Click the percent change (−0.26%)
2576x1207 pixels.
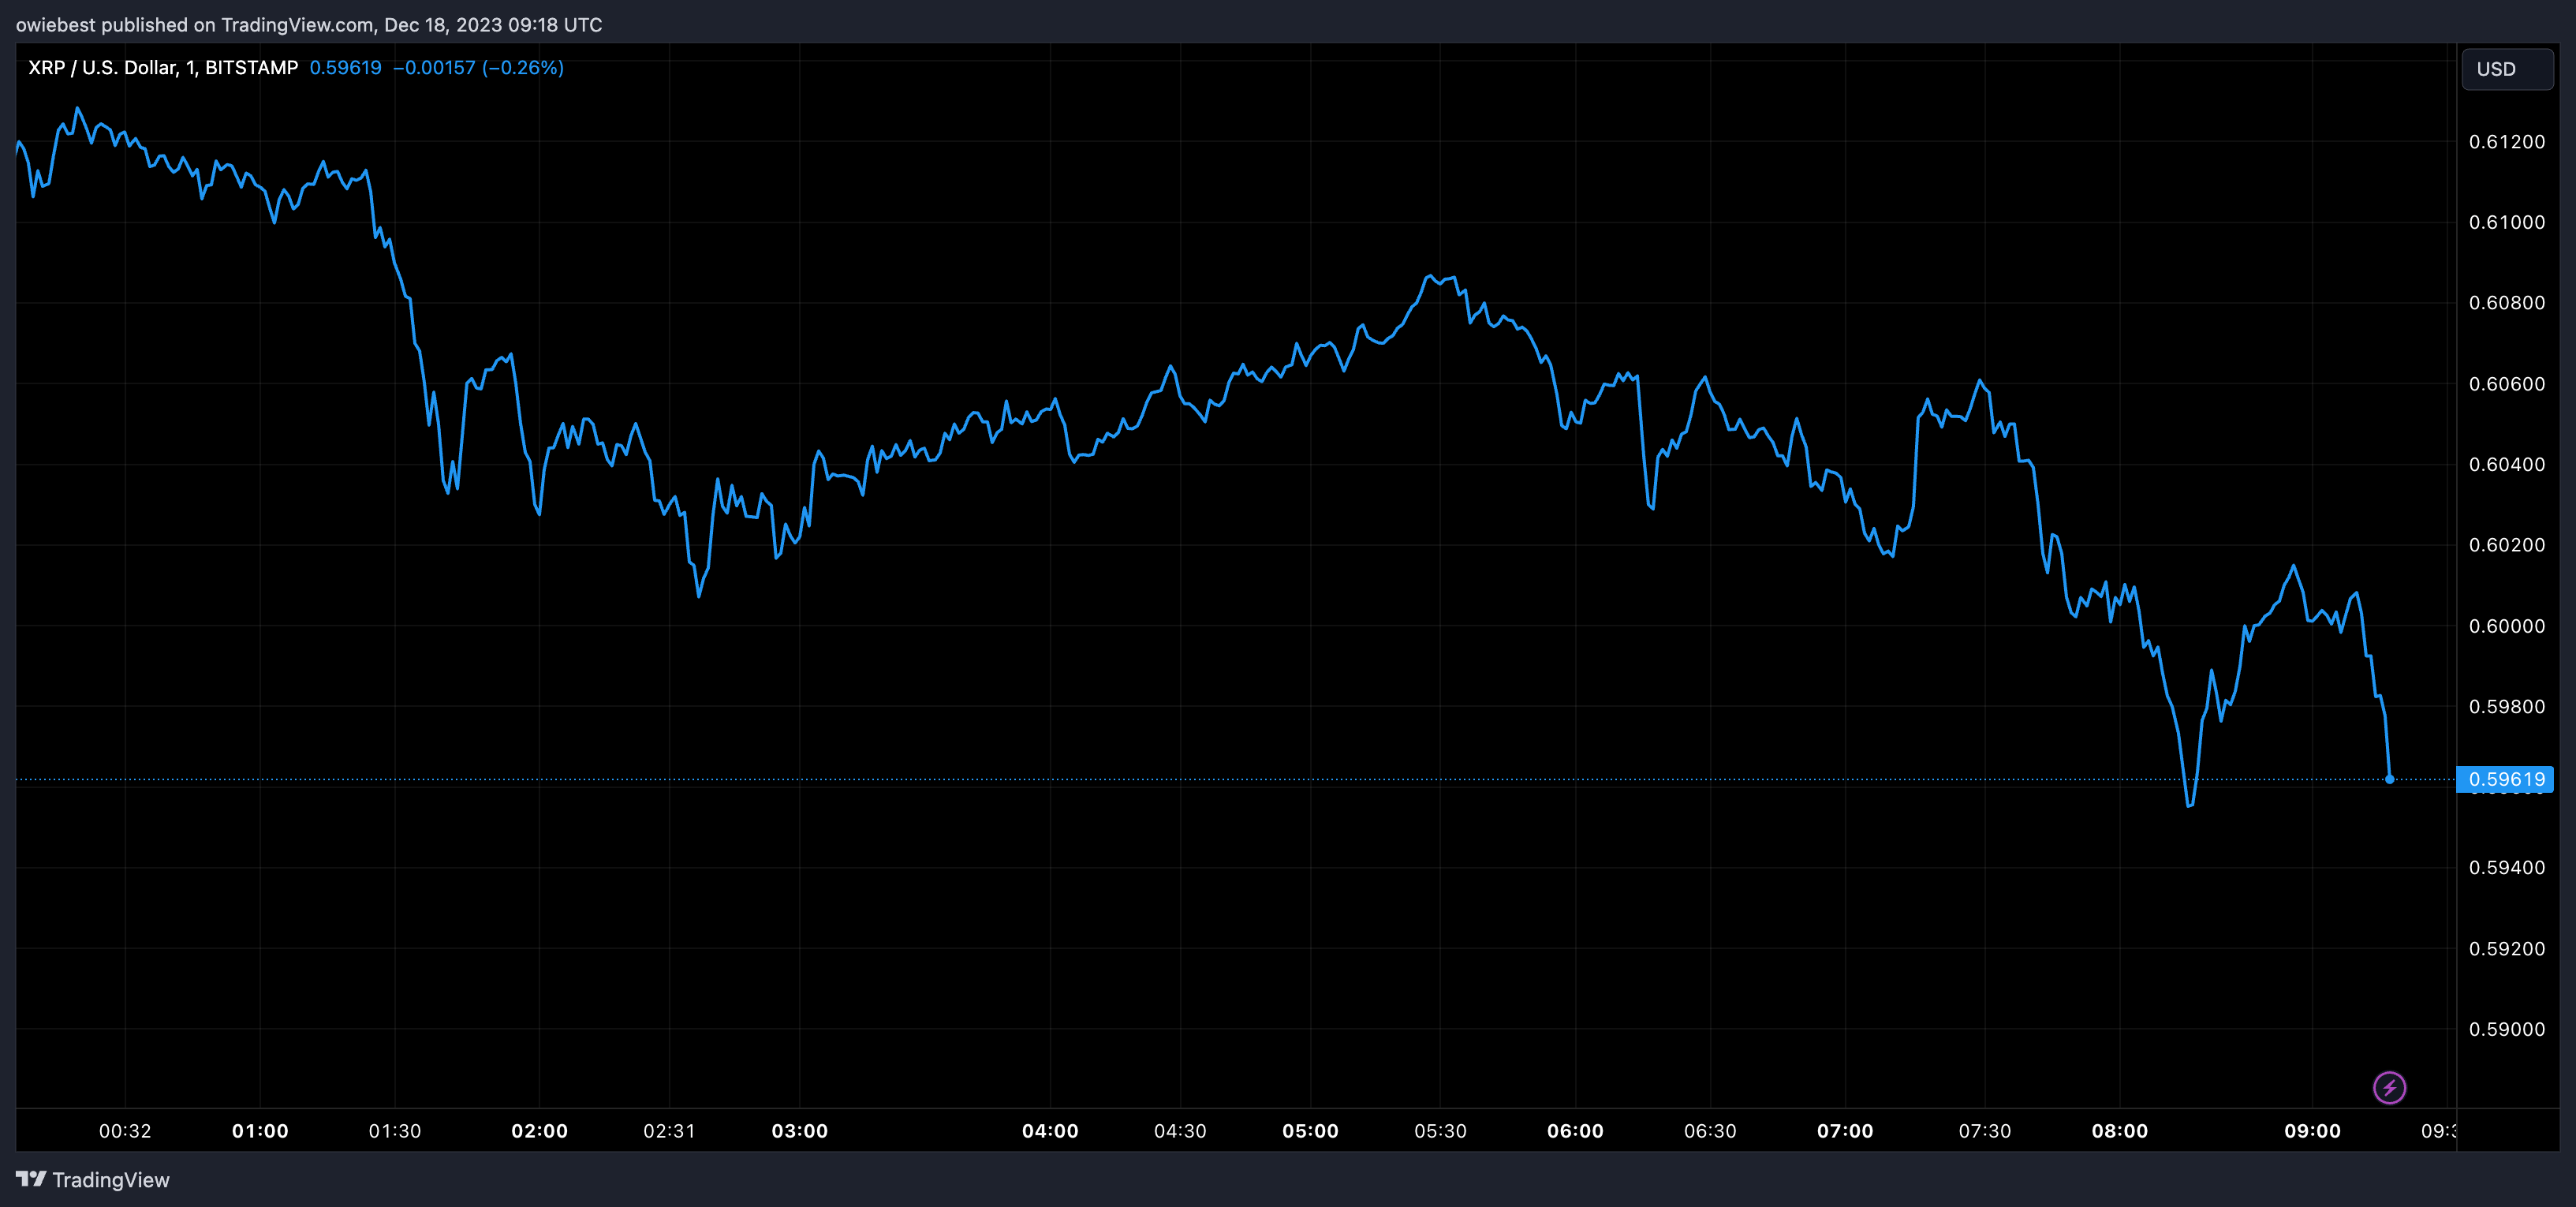(x=523, y=67)
